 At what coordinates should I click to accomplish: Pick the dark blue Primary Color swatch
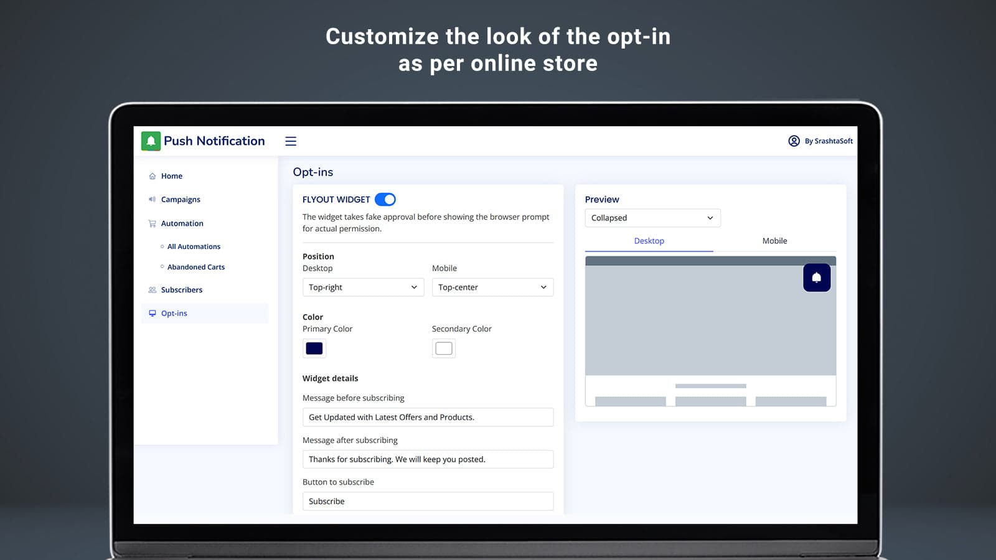tap(314, 348)
